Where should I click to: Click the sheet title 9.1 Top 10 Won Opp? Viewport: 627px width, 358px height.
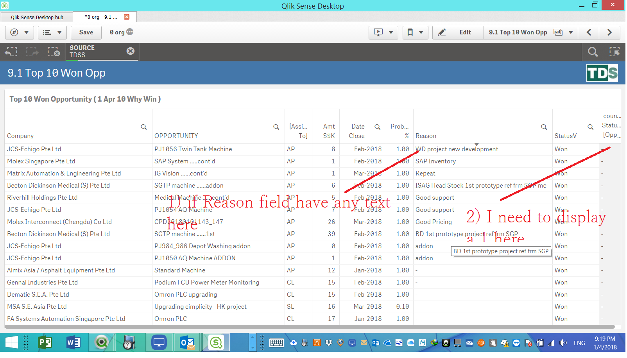click(x=57, y=73)
